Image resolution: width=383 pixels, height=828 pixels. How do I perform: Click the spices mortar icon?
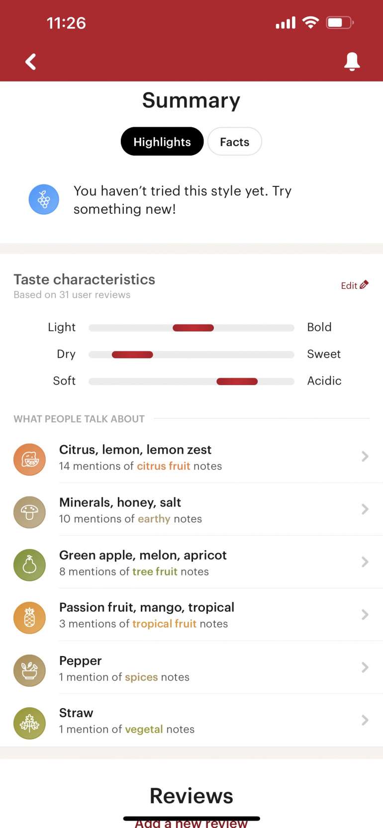coord(29,670)
